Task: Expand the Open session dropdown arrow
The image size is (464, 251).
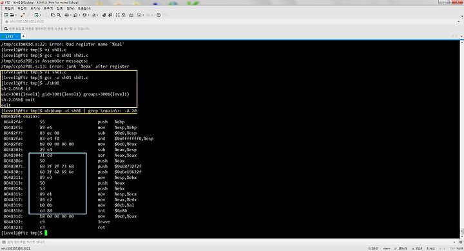Action: (x=16, y=15)
